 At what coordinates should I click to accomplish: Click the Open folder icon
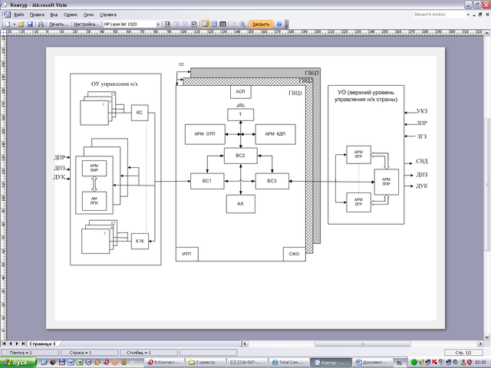coord(21,25)
